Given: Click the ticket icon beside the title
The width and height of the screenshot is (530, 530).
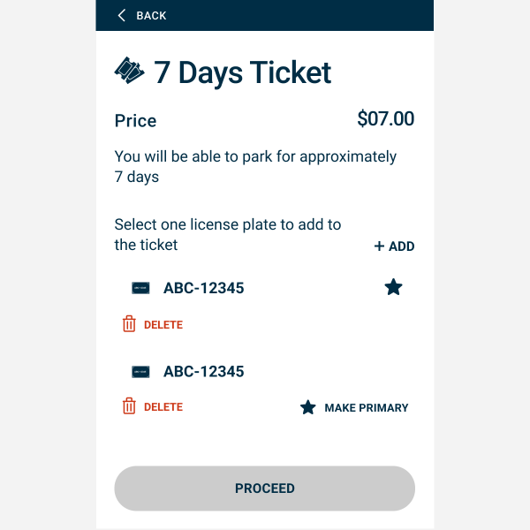Looking at the screenshot, I should pyautogui.click(x=130, y=71).
